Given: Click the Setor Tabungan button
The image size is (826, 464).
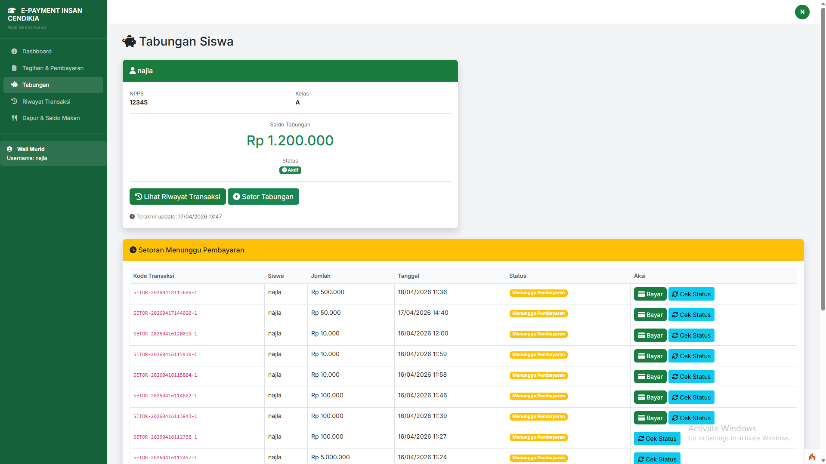Looking at the screenshot, I should pyautogui.click(x=263, y=197).
